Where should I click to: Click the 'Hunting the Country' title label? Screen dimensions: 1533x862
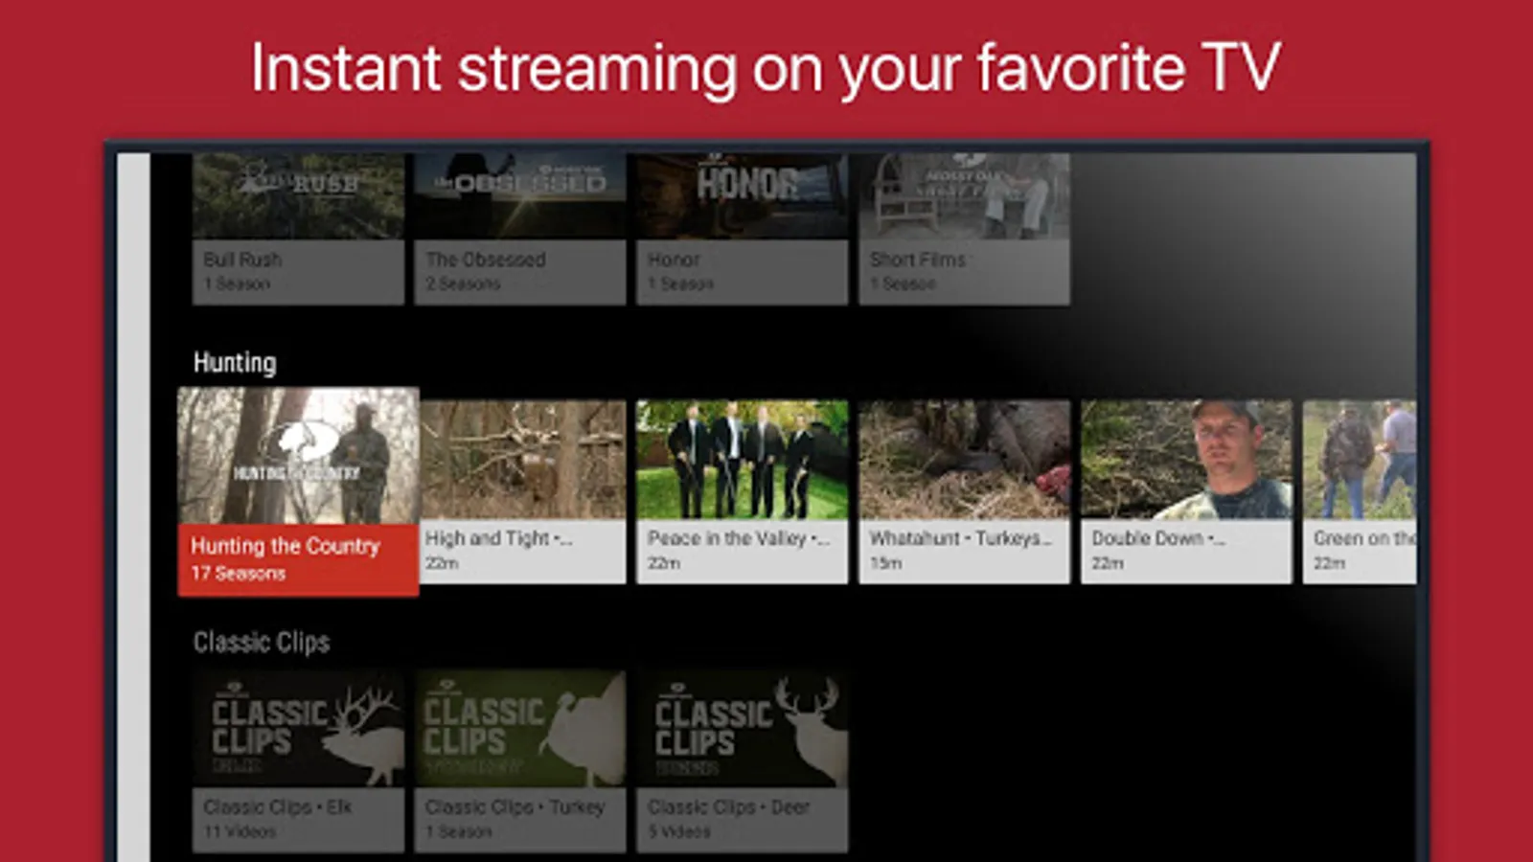click(x=286, y=546)
